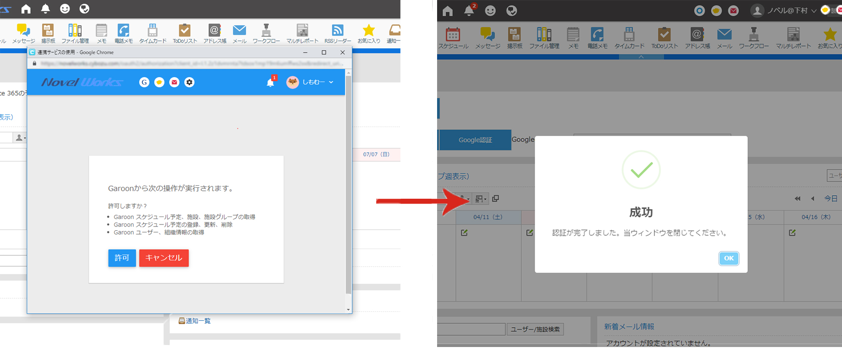Image resolution: width=842 pixels, height=348 pixels.
Task: Click the Novel Works logo in popup
Action: [x=82, y=82]
